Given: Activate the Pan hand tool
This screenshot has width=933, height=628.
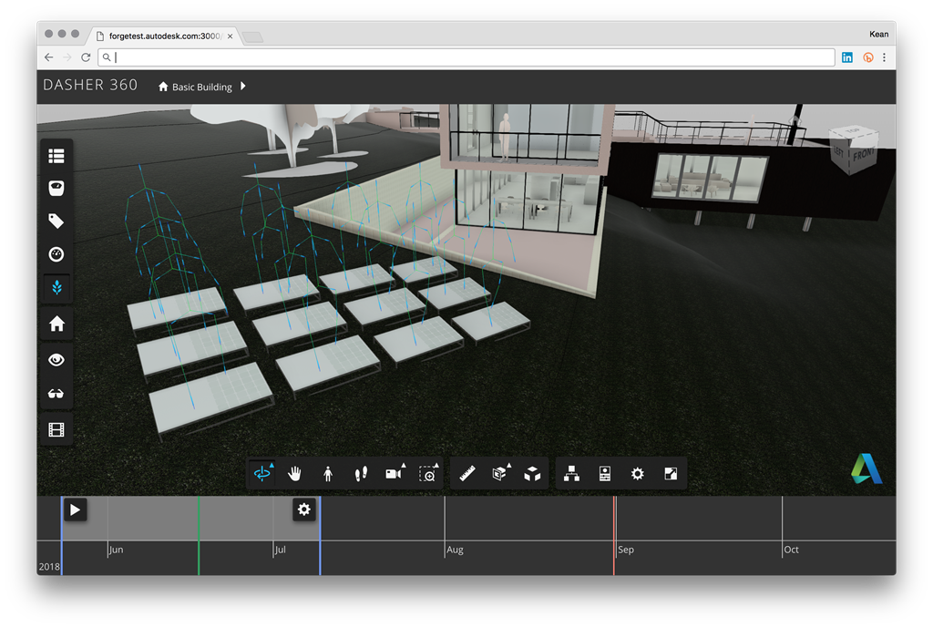Looking at the screenshot, I should point(294,474).
